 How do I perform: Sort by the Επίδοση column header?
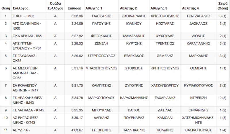[x=74, y=8]
